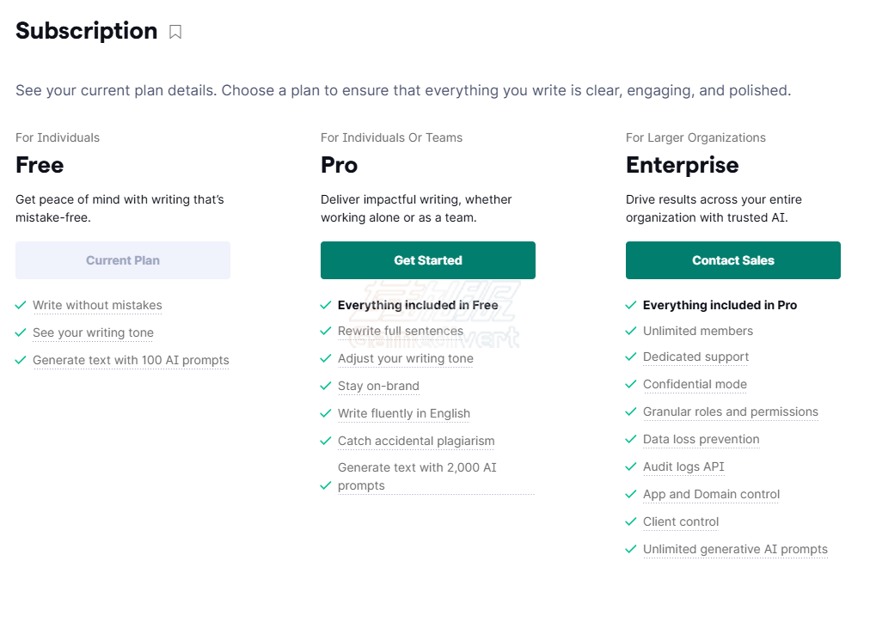Click the Get Started button for Pro
Image resolution: width=870 pixels, height=628 pixels.
[427, 260]
